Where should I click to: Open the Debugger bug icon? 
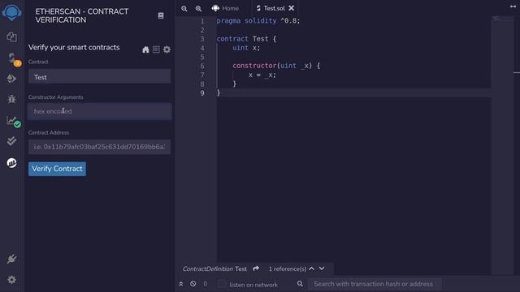pos(11,99)
